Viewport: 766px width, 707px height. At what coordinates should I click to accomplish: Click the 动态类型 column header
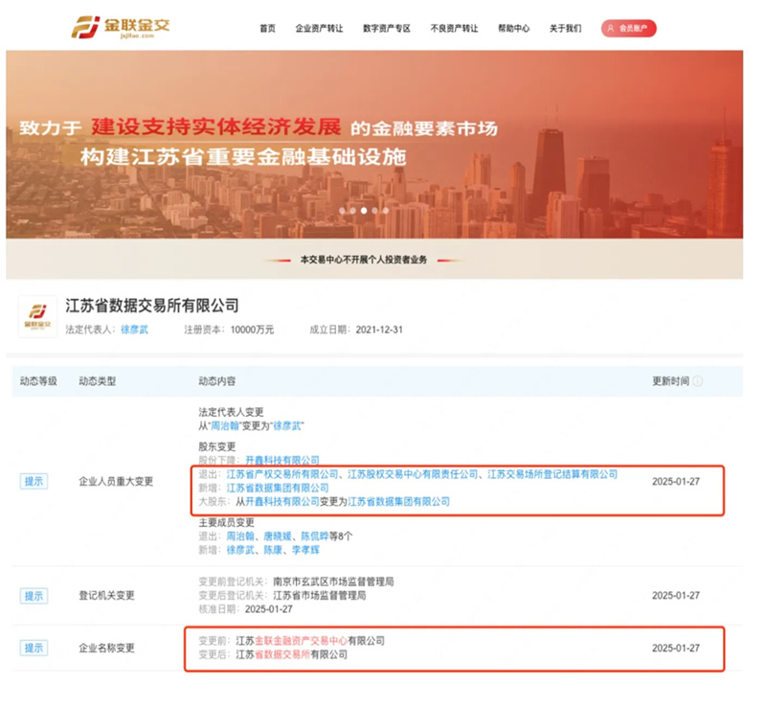coord(98,381)
